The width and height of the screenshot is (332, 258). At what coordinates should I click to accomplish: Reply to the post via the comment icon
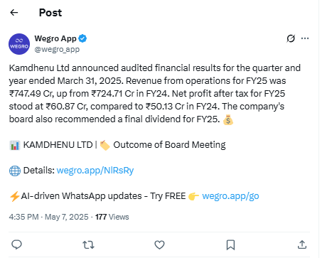pos(16,244)
